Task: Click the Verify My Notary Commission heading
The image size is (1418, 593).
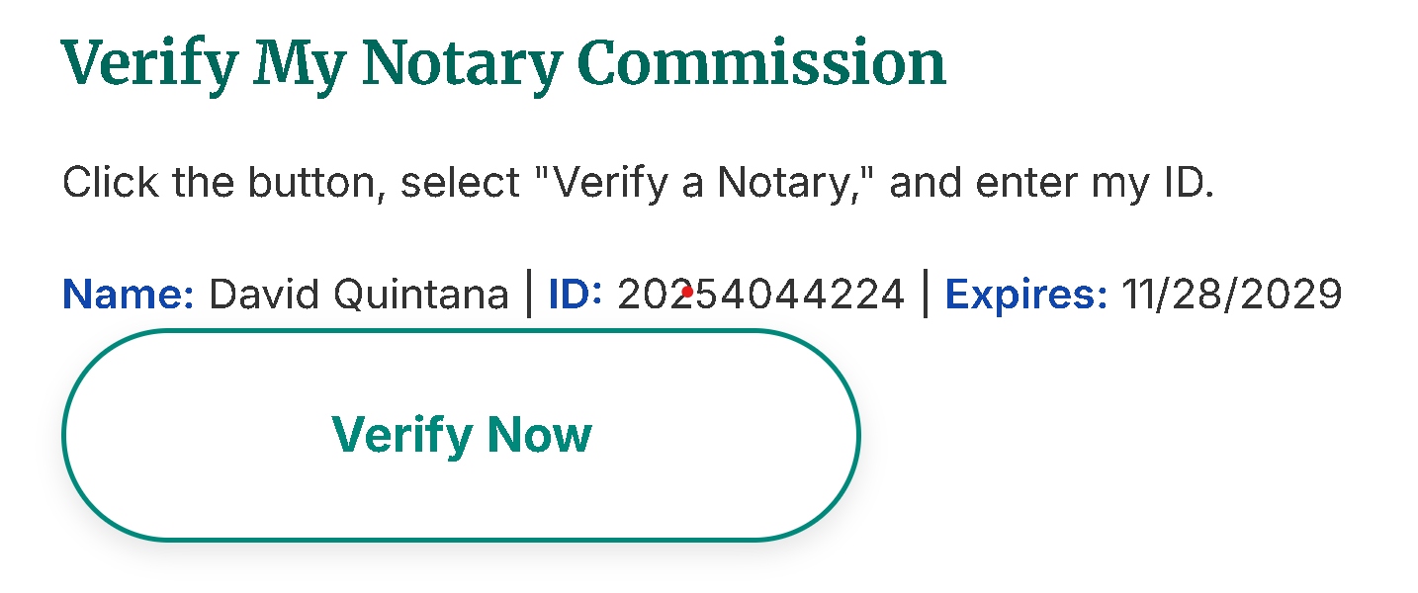Action: pyautogui.click(x=502, y=61)
